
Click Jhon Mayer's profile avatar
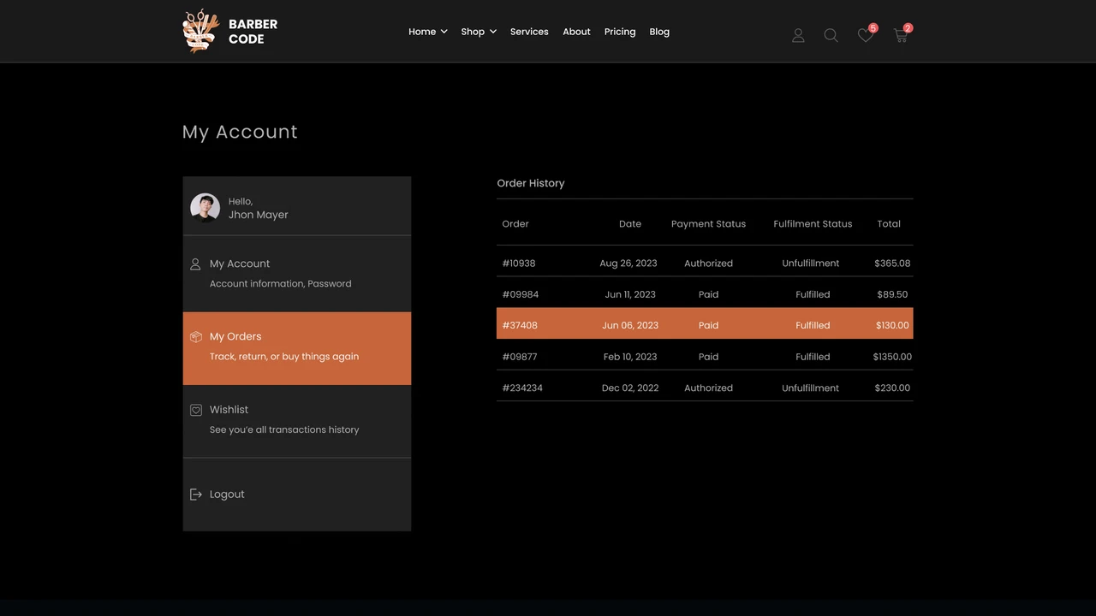(x=205, y=208)
